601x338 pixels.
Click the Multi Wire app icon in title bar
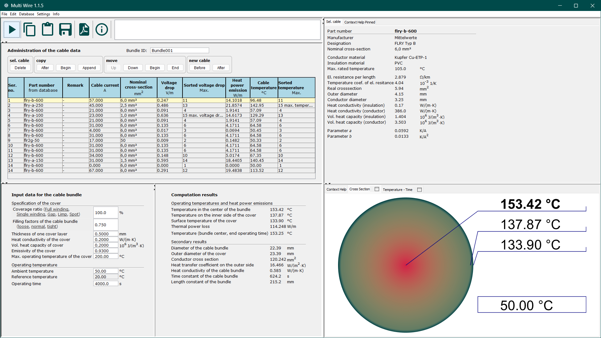(x=6, y=5)
